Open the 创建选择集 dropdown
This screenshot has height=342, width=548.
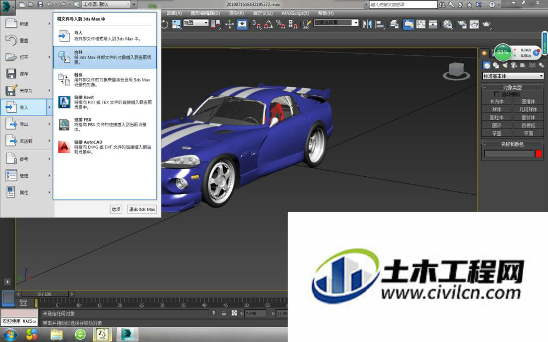336,22
